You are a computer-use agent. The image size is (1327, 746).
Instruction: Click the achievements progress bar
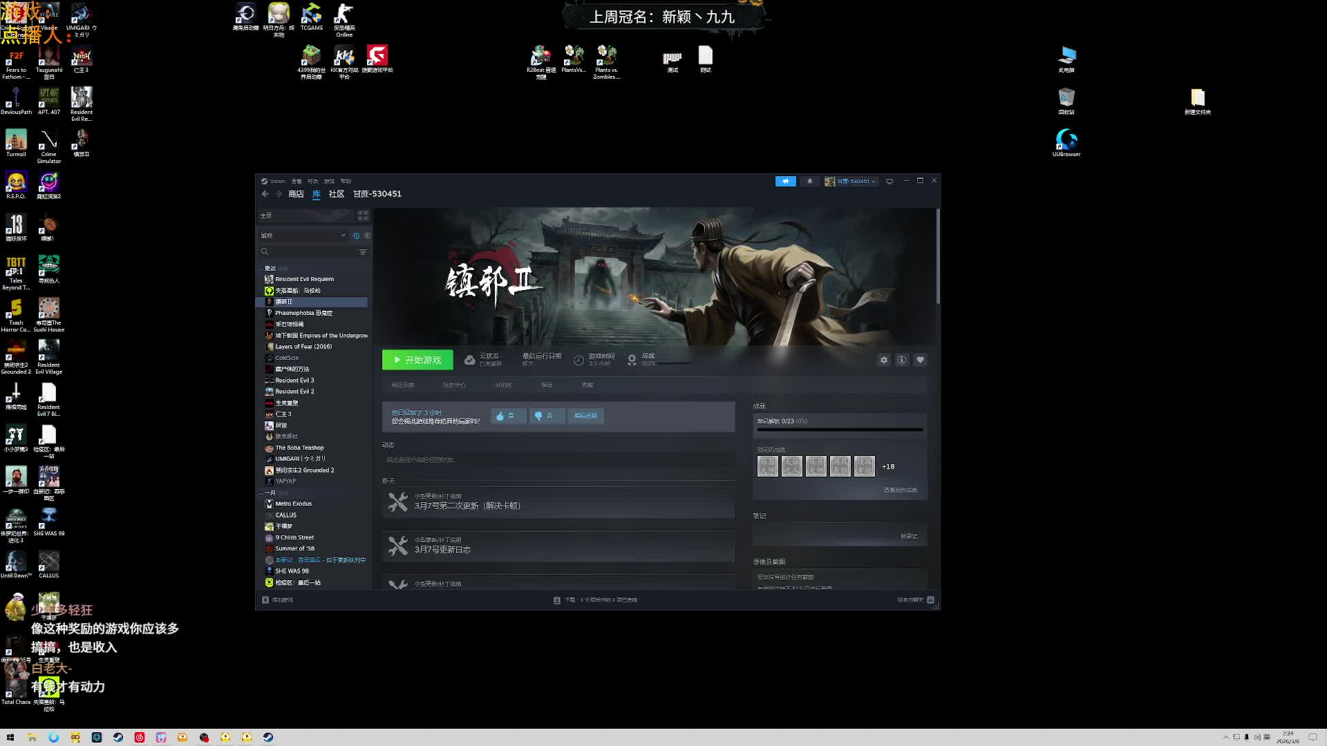tap(839, 430)
